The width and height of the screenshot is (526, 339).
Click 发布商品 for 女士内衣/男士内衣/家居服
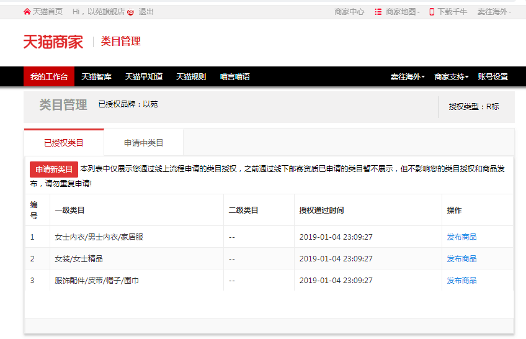[461, 237]
